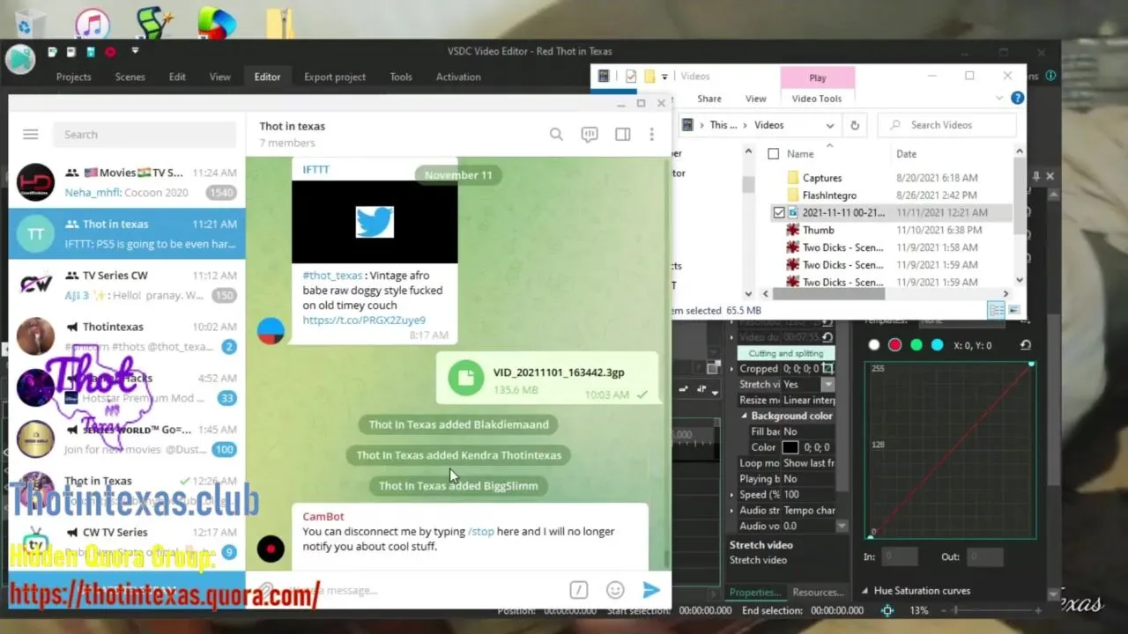
Task: Toggle the Telegram right sidebar panel icon
Action: click(x=623, y=135)
